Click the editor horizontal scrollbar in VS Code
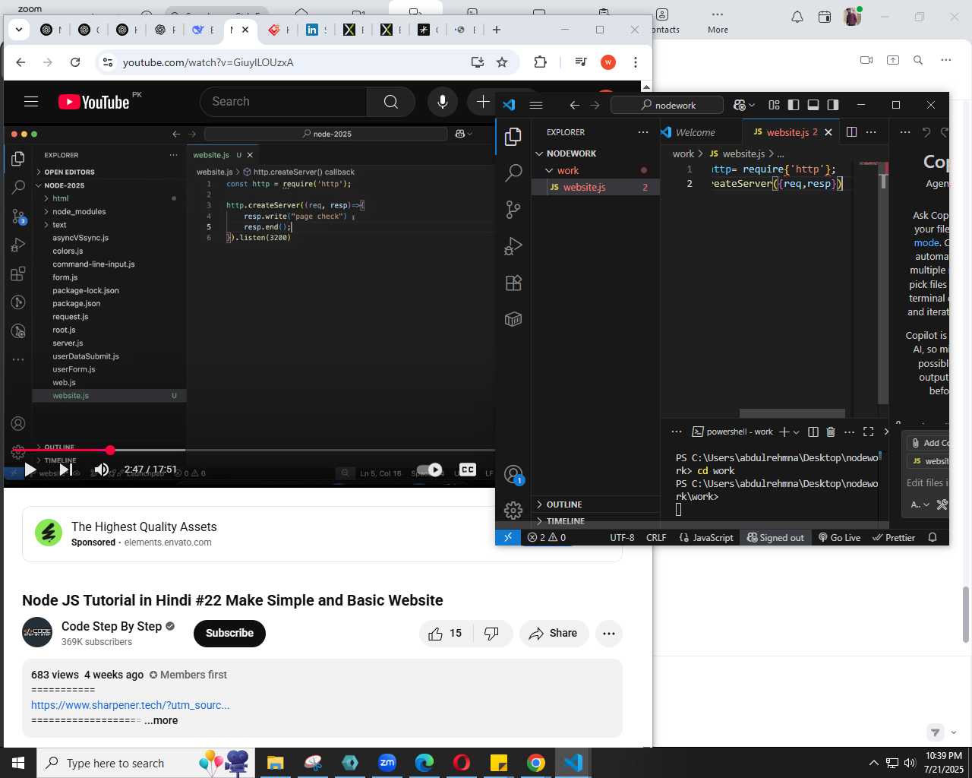The image size is (972, 778). pos(792,413)
